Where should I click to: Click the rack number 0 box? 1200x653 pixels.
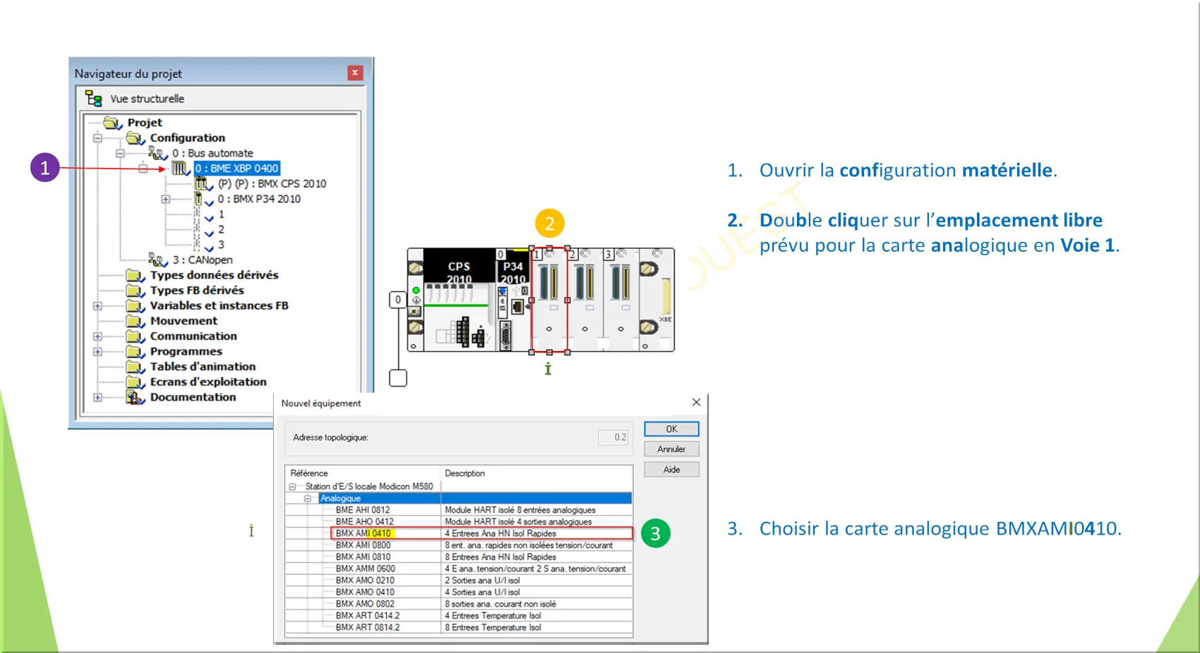point(398,300)
